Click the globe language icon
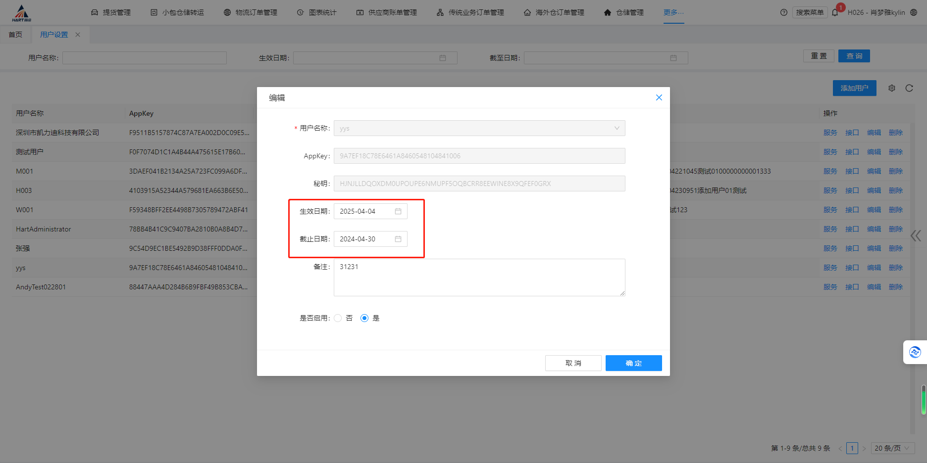927x463 pixels. click(x=914, y=13)
